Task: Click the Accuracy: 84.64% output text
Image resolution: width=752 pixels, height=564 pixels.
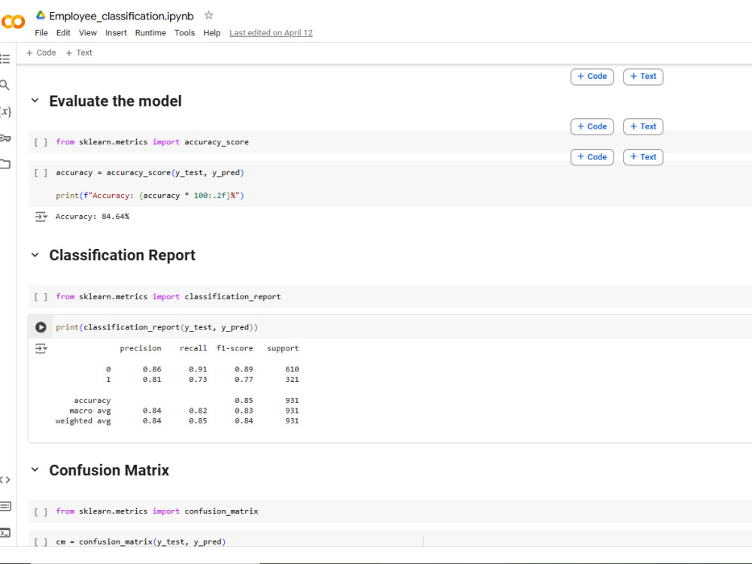Action: (92, 217)
